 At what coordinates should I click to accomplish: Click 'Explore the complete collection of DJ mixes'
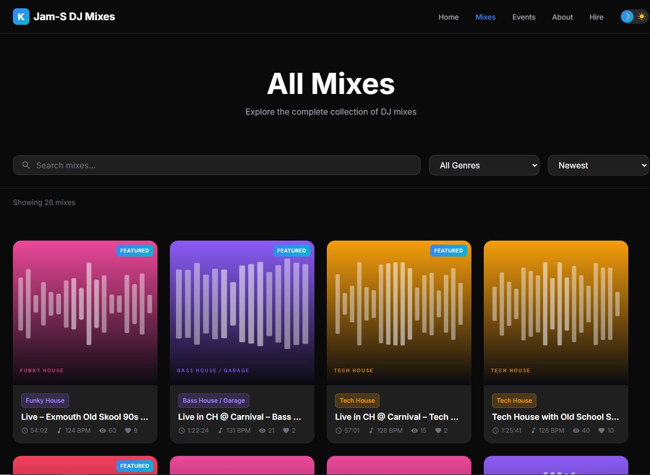(x=331, y=112)
